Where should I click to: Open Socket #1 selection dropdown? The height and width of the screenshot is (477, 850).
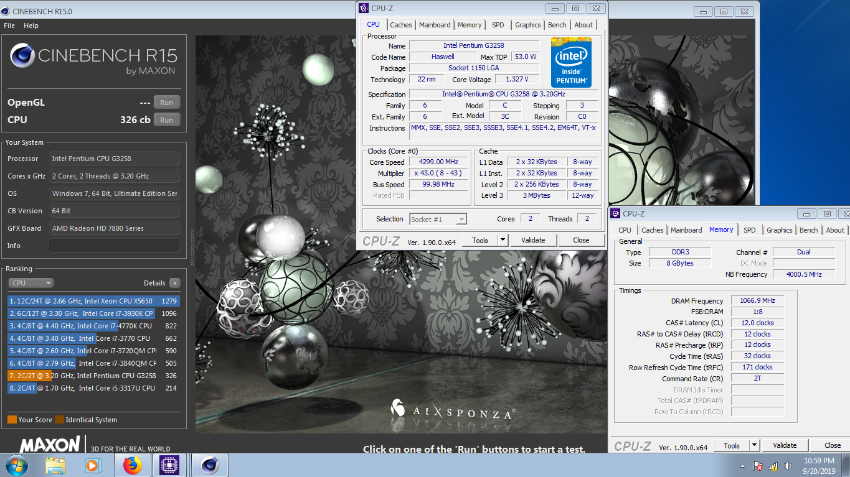438,219
